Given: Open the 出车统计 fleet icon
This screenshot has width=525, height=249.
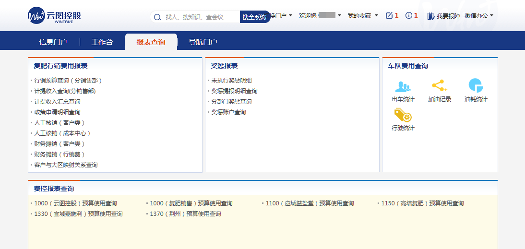Looking at the screenshot, I should tap(403, 87).
